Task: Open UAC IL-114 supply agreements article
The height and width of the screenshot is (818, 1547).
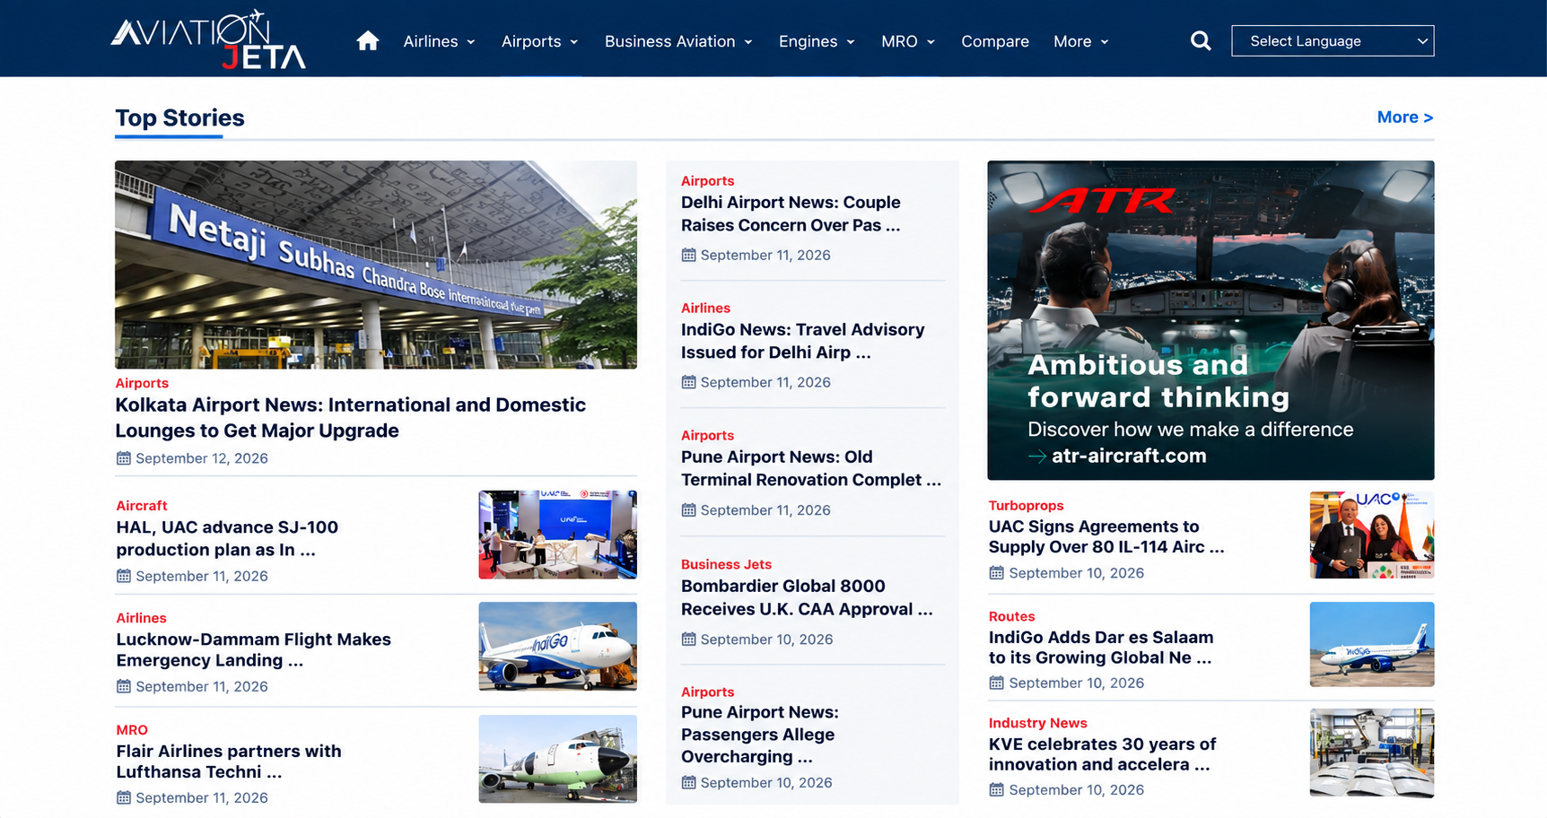Action: [x=1106, y=536]
